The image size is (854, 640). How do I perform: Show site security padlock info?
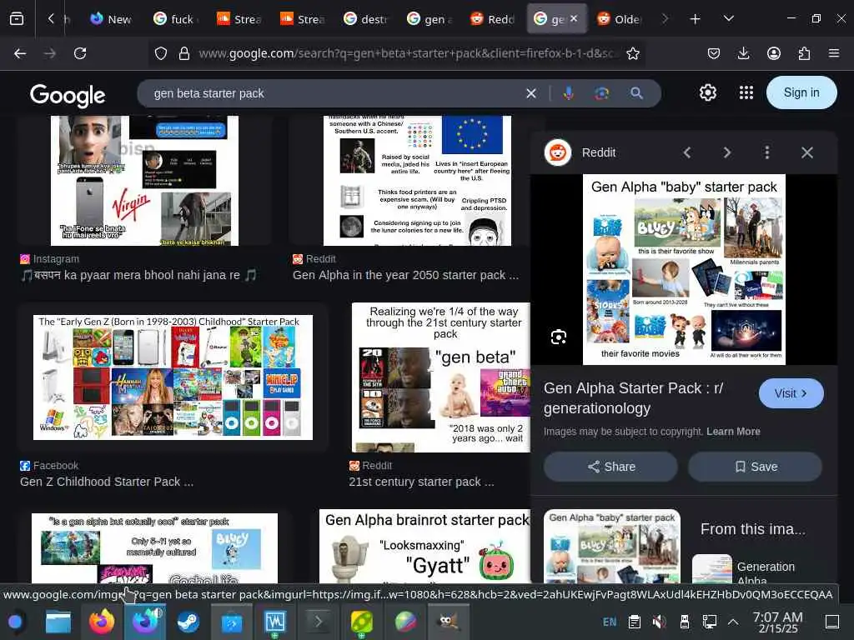point(184,53)
